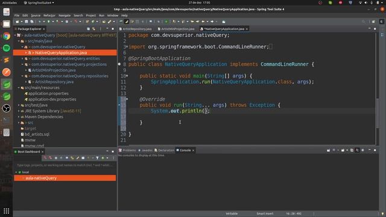Image resolution: width=386 pixels, height=217 pixels.
Task: Open Boot Dashboard dropdown arrow menu
Action: coord(107,158)
